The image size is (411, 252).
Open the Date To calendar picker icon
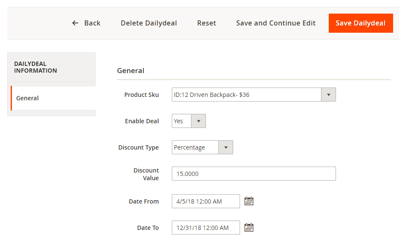click(x=249, y=227)
